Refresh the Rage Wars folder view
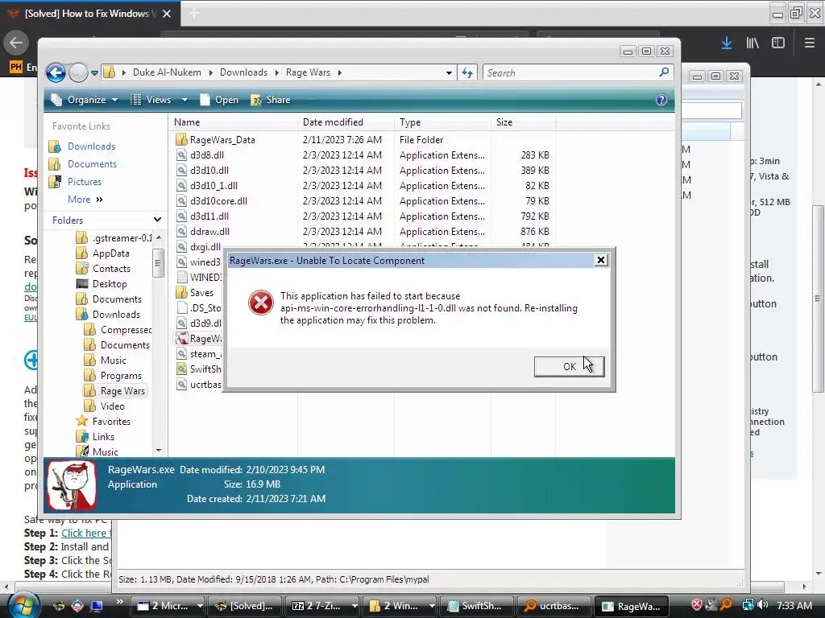The width and height of the screenshot is (825, 618). [x=467, y=72]
